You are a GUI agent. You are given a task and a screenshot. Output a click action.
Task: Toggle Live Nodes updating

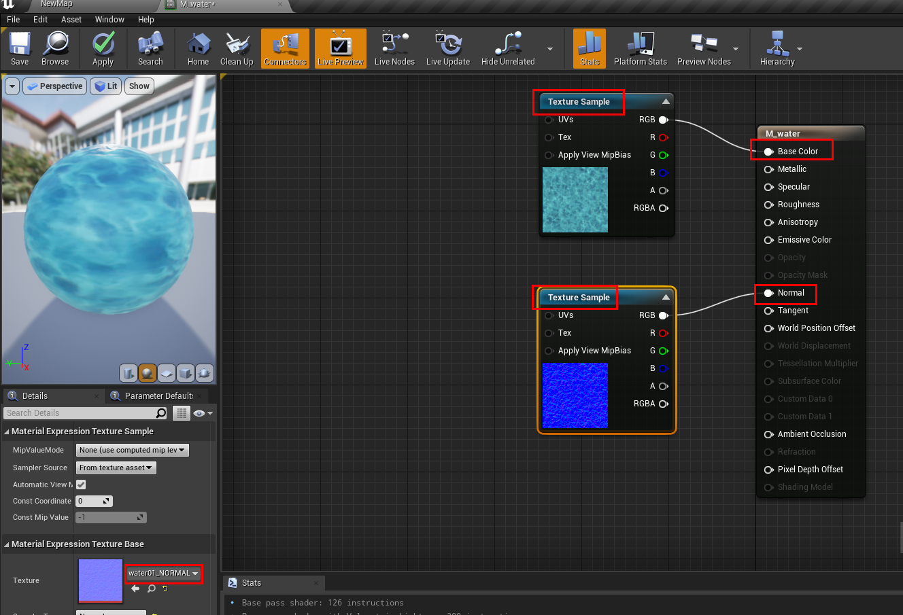point(394,49)
